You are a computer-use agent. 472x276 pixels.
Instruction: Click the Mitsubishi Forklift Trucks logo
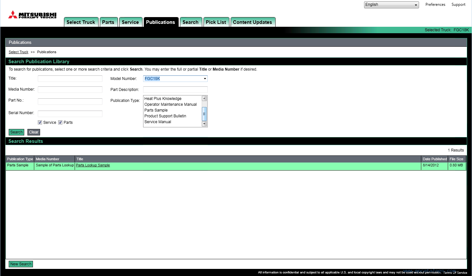32,15
